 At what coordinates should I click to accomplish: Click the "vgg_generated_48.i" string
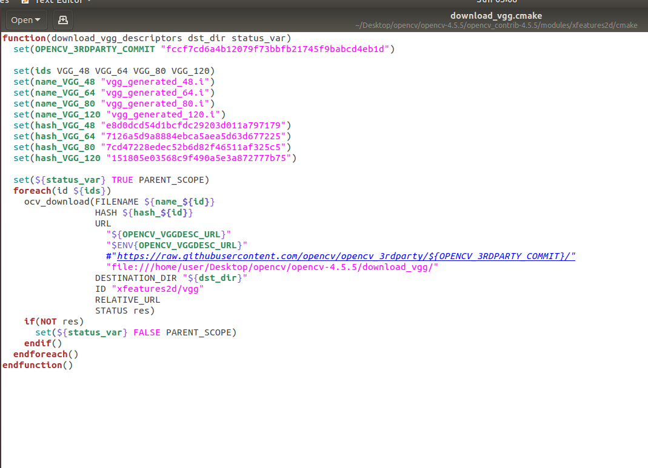tap(155, 82)
